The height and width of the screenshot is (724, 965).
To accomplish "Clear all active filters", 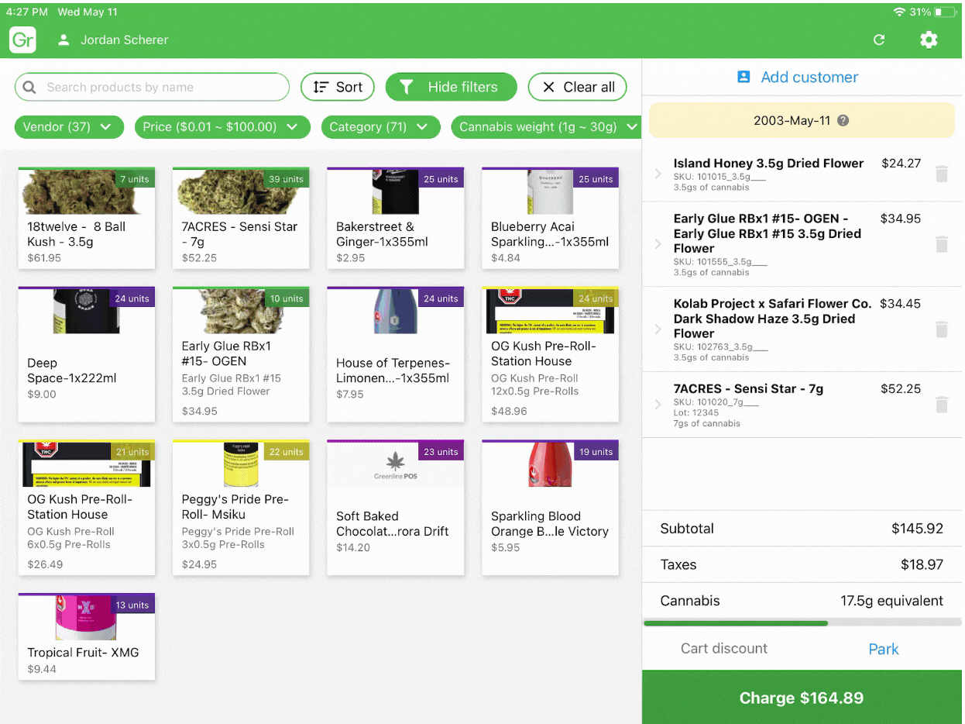I will [577, 87].
